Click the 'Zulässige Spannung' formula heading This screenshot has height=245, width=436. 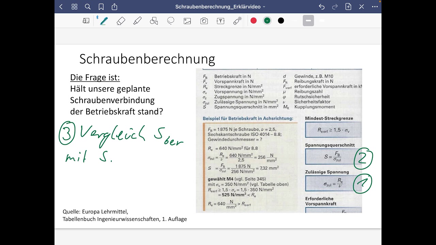click(x=327, y=172)
